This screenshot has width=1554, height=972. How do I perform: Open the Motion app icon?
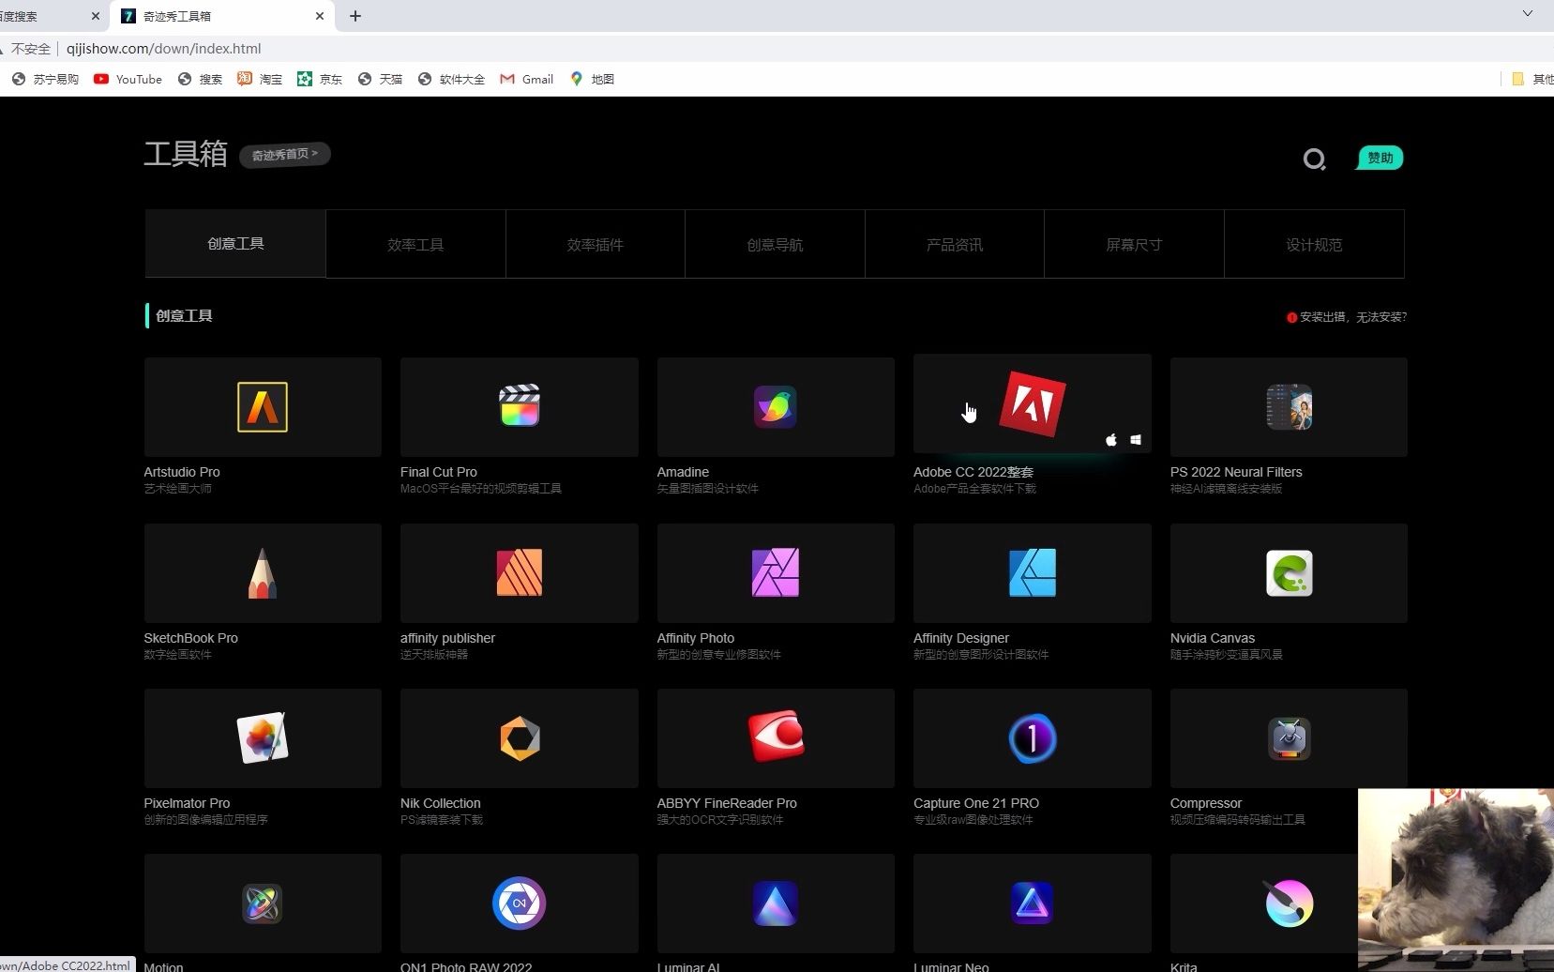coord(263,904)
